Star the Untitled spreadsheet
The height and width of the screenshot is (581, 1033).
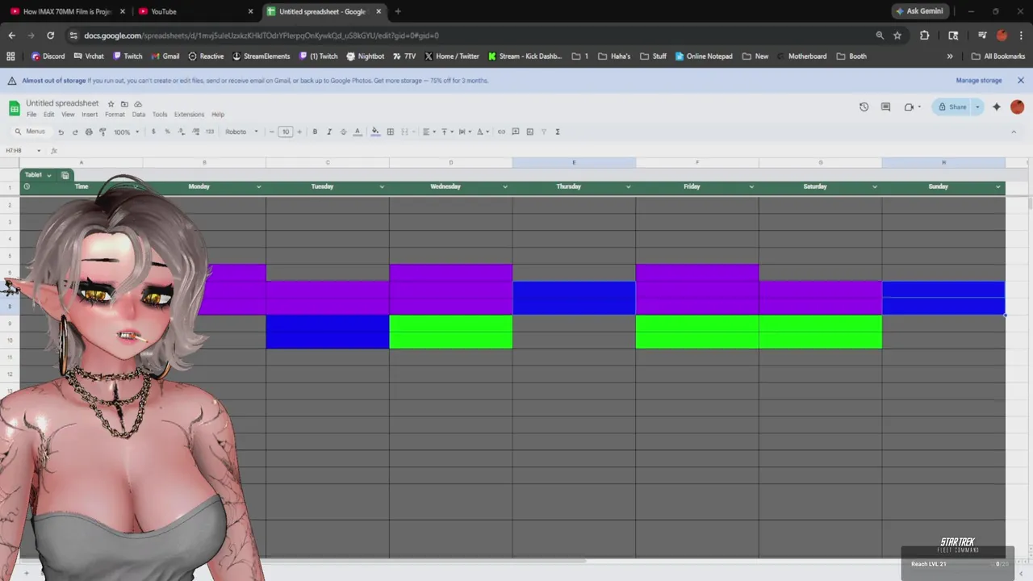(x=111, y=104)
